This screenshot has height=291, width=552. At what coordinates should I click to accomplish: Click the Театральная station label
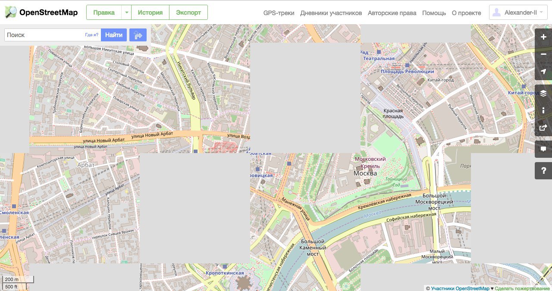(x=379, y=58)
